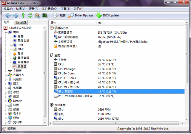Expand the 存放 tree node

tap(6, 93)
